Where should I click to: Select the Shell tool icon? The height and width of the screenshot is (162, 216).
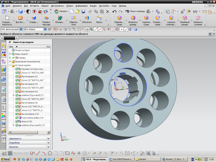pyautogui.click(x=87, y=19)
